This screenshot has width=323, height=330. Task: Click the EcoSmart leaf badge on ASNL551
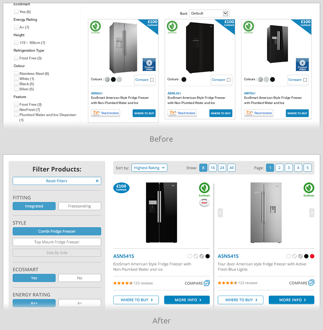pos(172,27)
